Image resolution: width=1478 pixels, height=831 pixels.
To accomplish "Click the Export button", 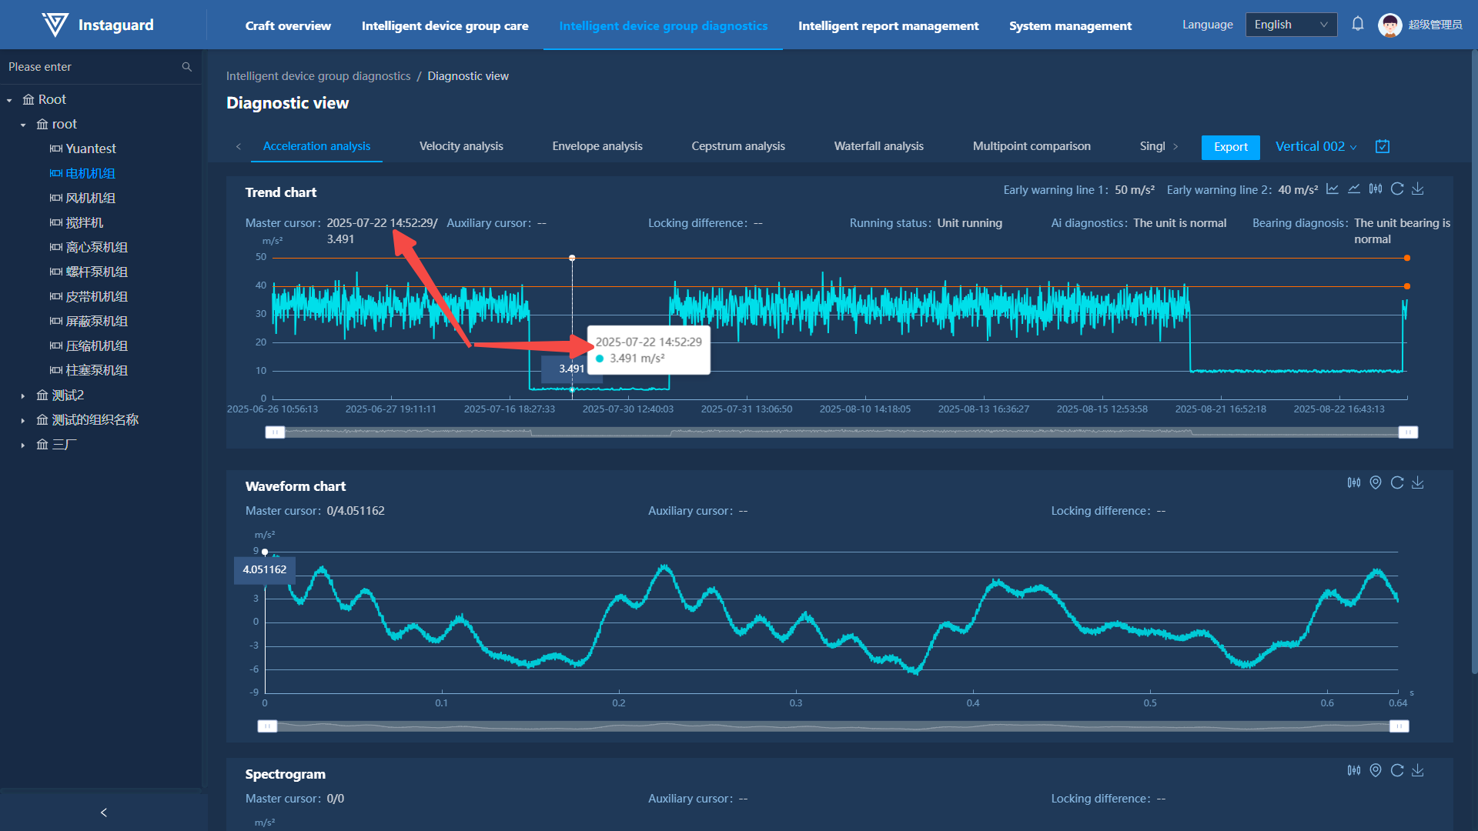I will 1230,147.
